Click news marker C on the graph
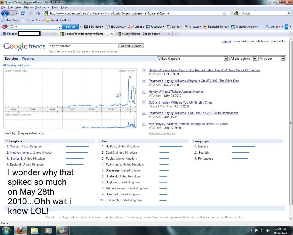293x235 pixels. [130, 77]
